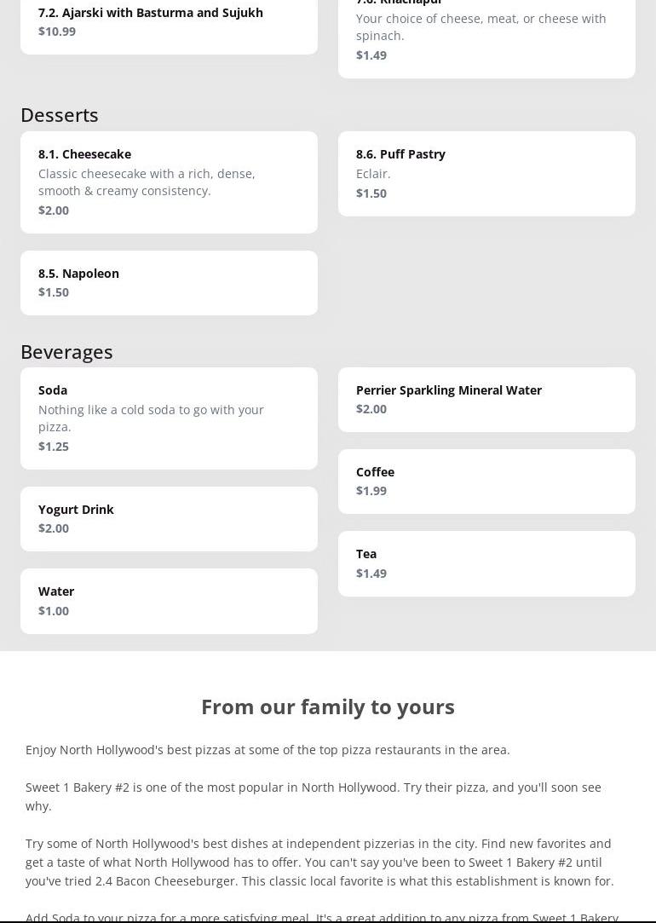Open the Yogurt Drink item
Viewport: 656px width, 923px height.
click(x=169, y=518)
